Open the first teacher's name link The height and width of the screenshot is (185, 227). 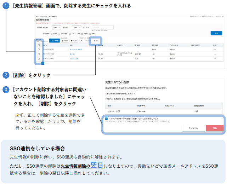(76, 50)
